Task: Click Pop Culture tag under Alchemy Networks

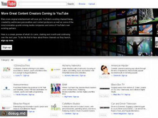Action: point(55,77)
